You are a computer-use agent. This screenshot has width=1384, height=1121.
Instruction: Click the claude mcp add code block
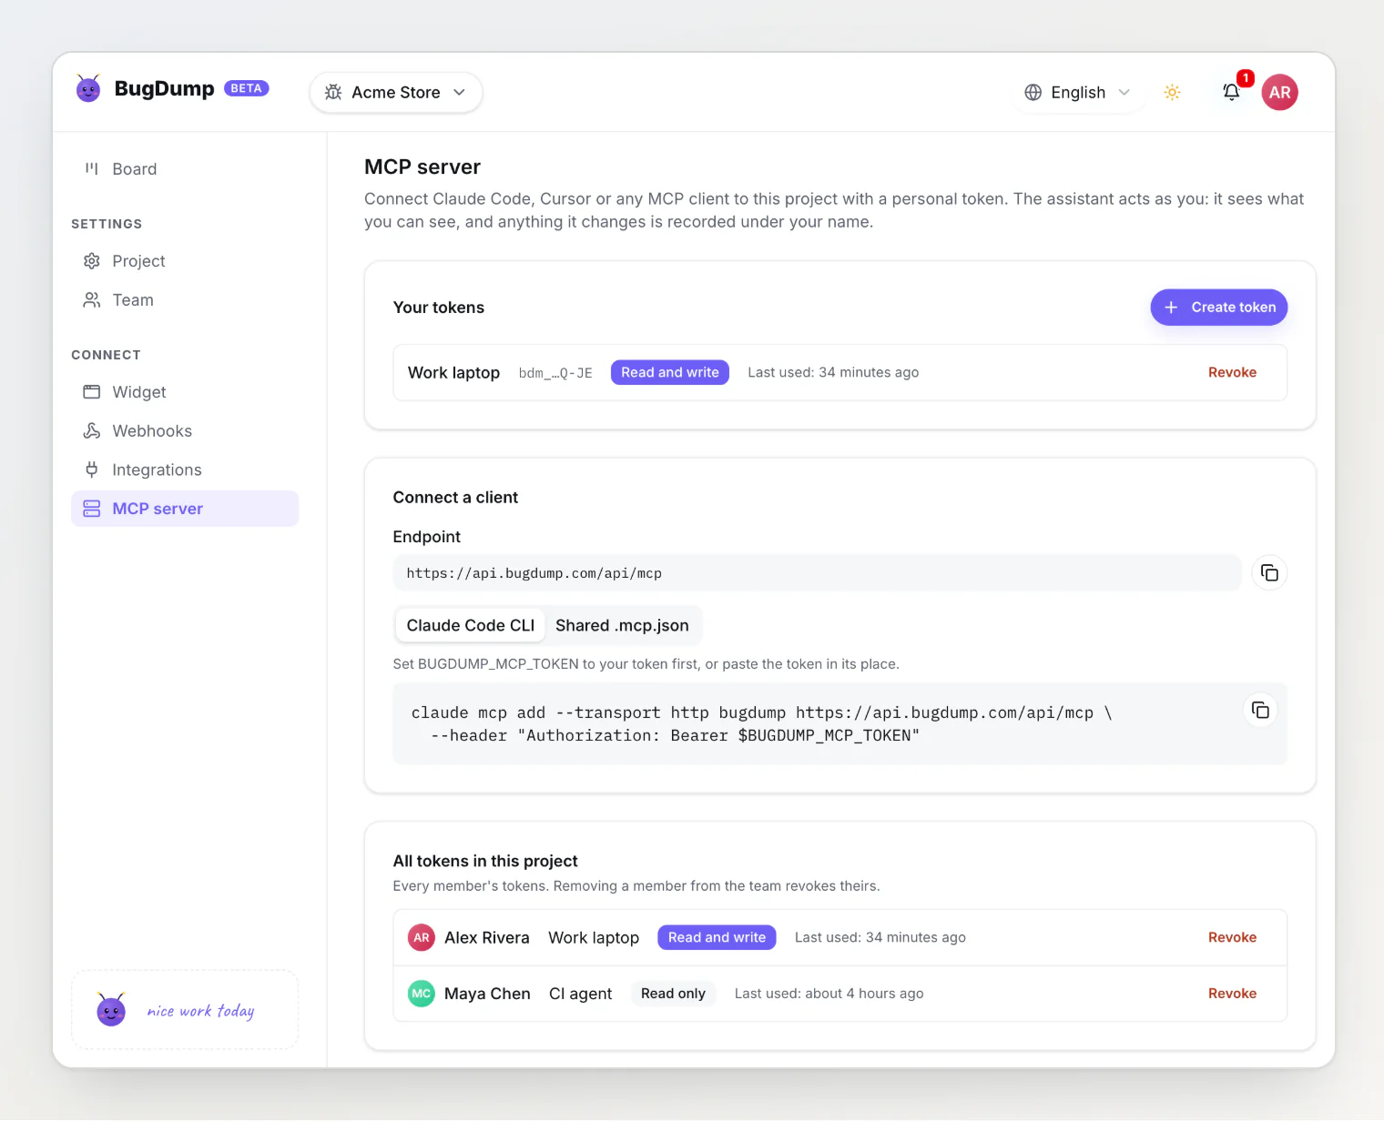(x=840, y=723)
